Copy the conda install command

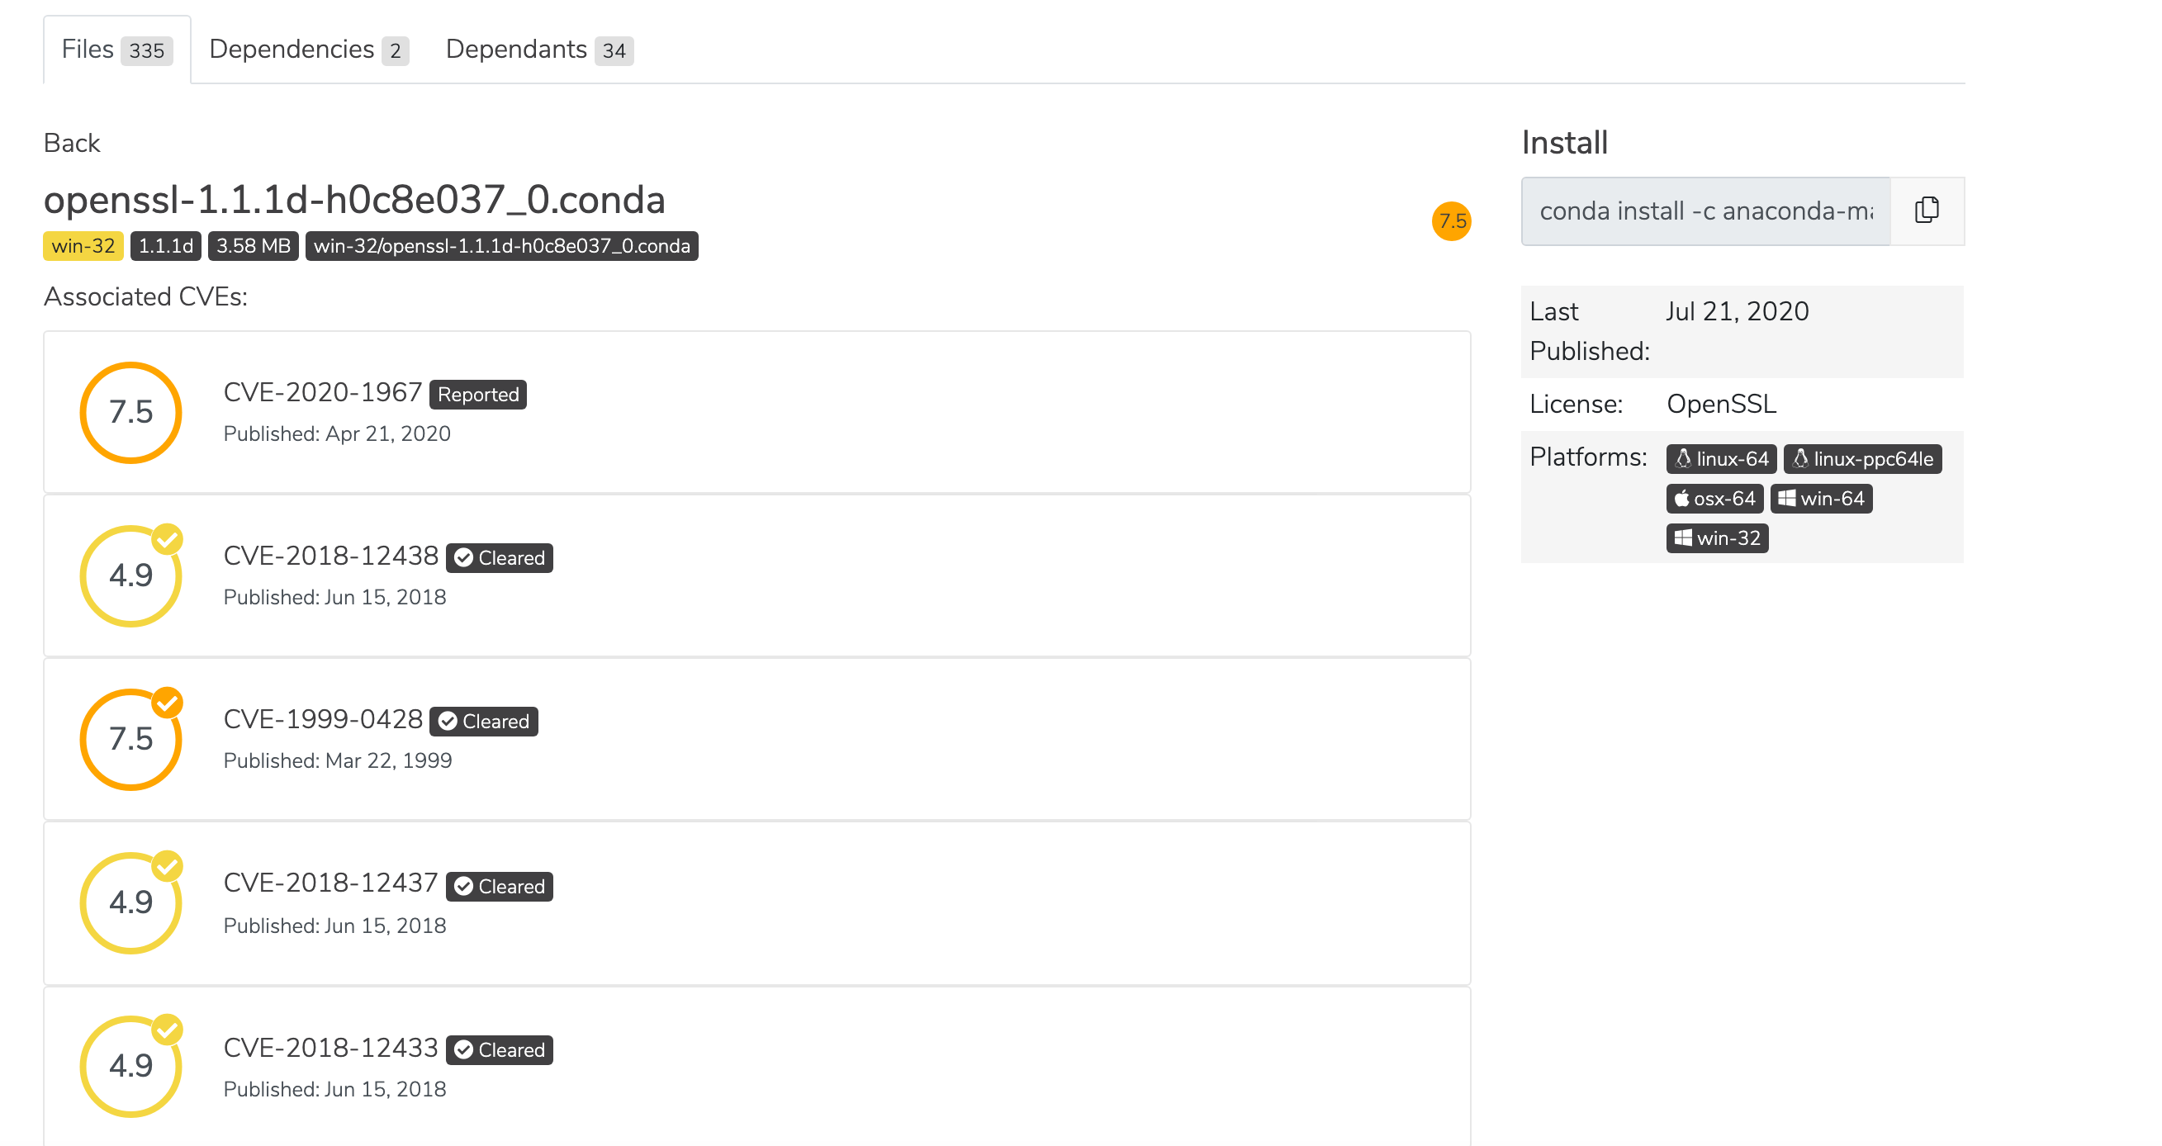coord(1927,211)
